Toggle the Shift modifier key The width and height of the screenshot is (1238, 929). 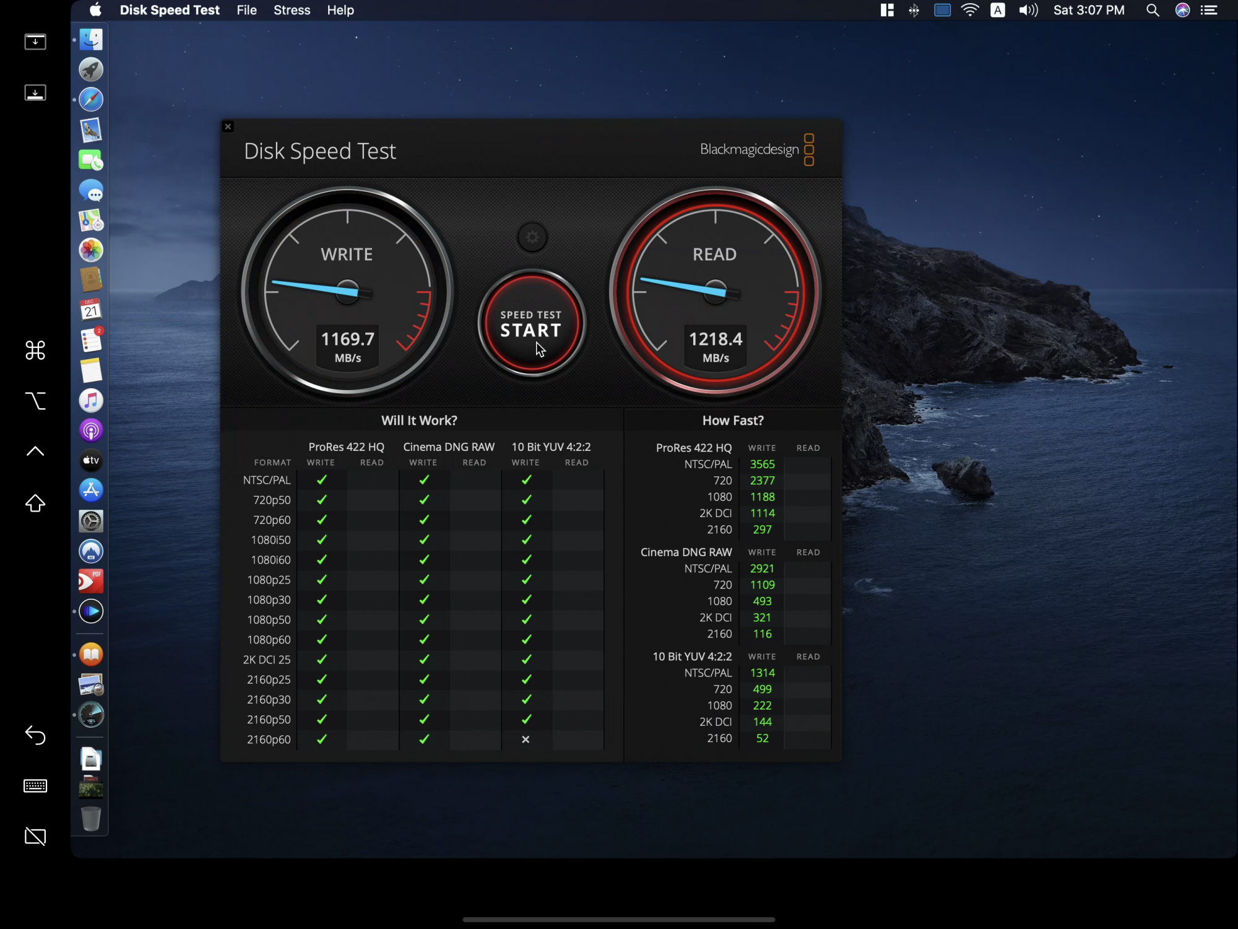[35, 504]
